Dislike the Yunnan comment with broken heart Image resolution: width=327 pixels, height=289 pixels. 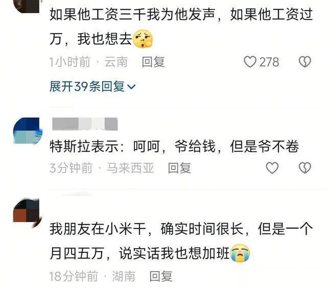pos(305,62)
